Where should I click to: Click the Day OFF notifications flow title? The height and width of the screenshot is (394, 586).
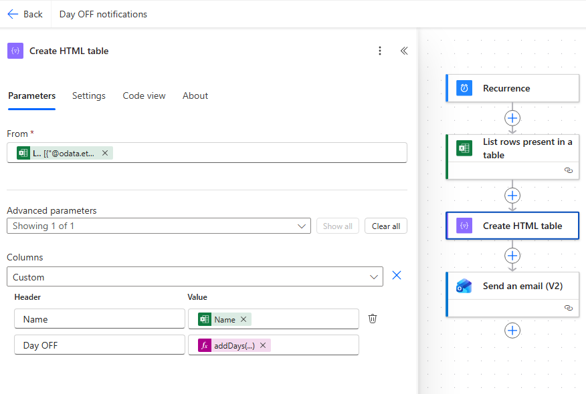103,14
